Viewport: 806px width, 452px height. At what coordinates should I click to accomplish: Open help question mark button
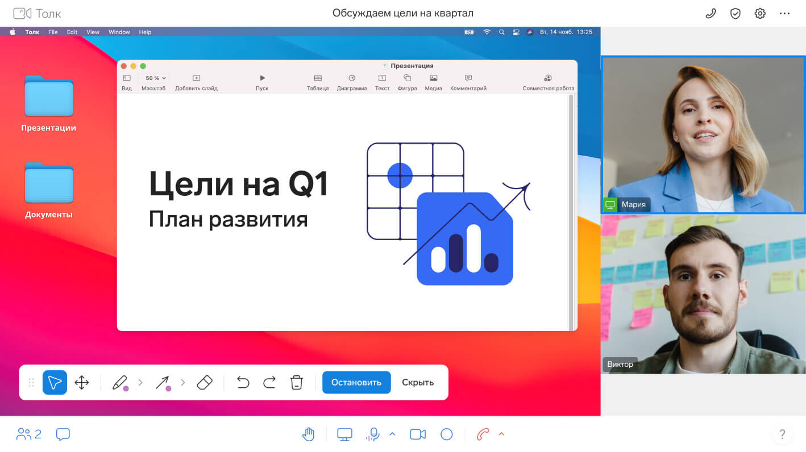[x=782, y=434]
